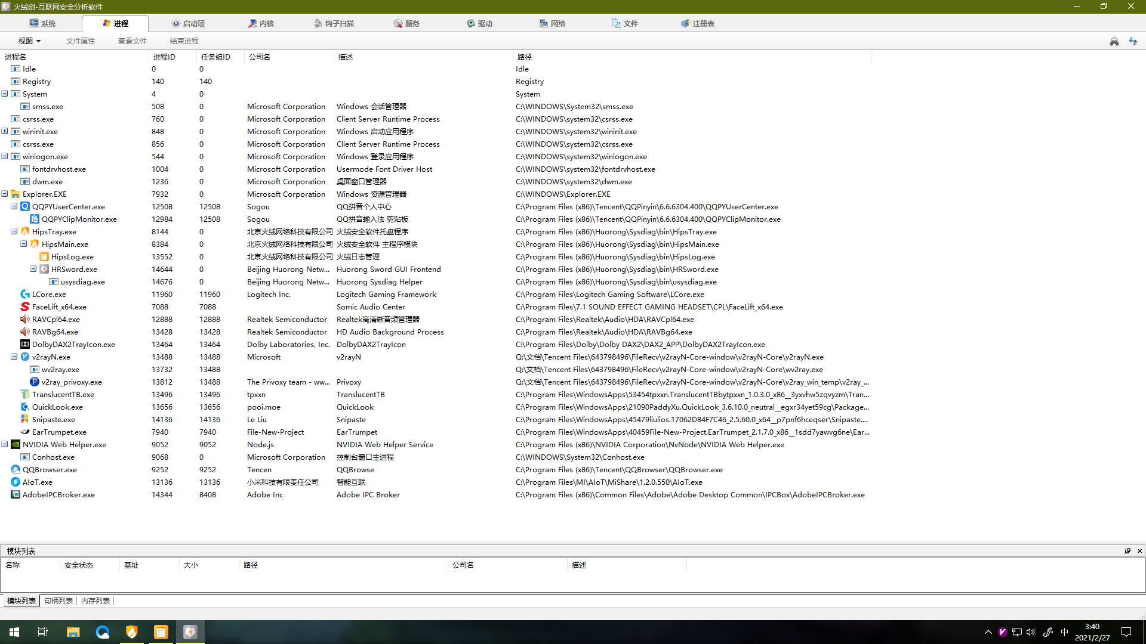Viewport: 1146px width, 644px height.
Task: Switch to the 系统 tab
Action: tap(42, 24)
